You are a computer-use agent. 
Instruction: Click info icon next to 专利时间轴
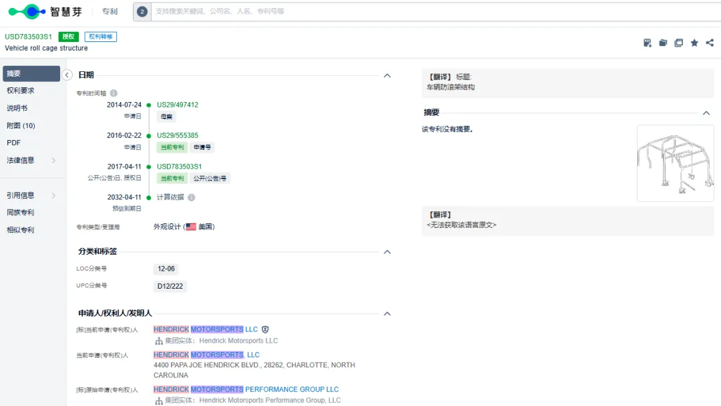coord(113,93)
